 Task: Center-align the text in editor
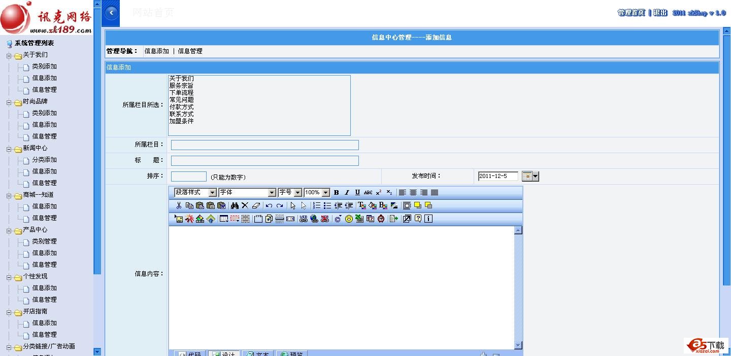pos(413,193)
